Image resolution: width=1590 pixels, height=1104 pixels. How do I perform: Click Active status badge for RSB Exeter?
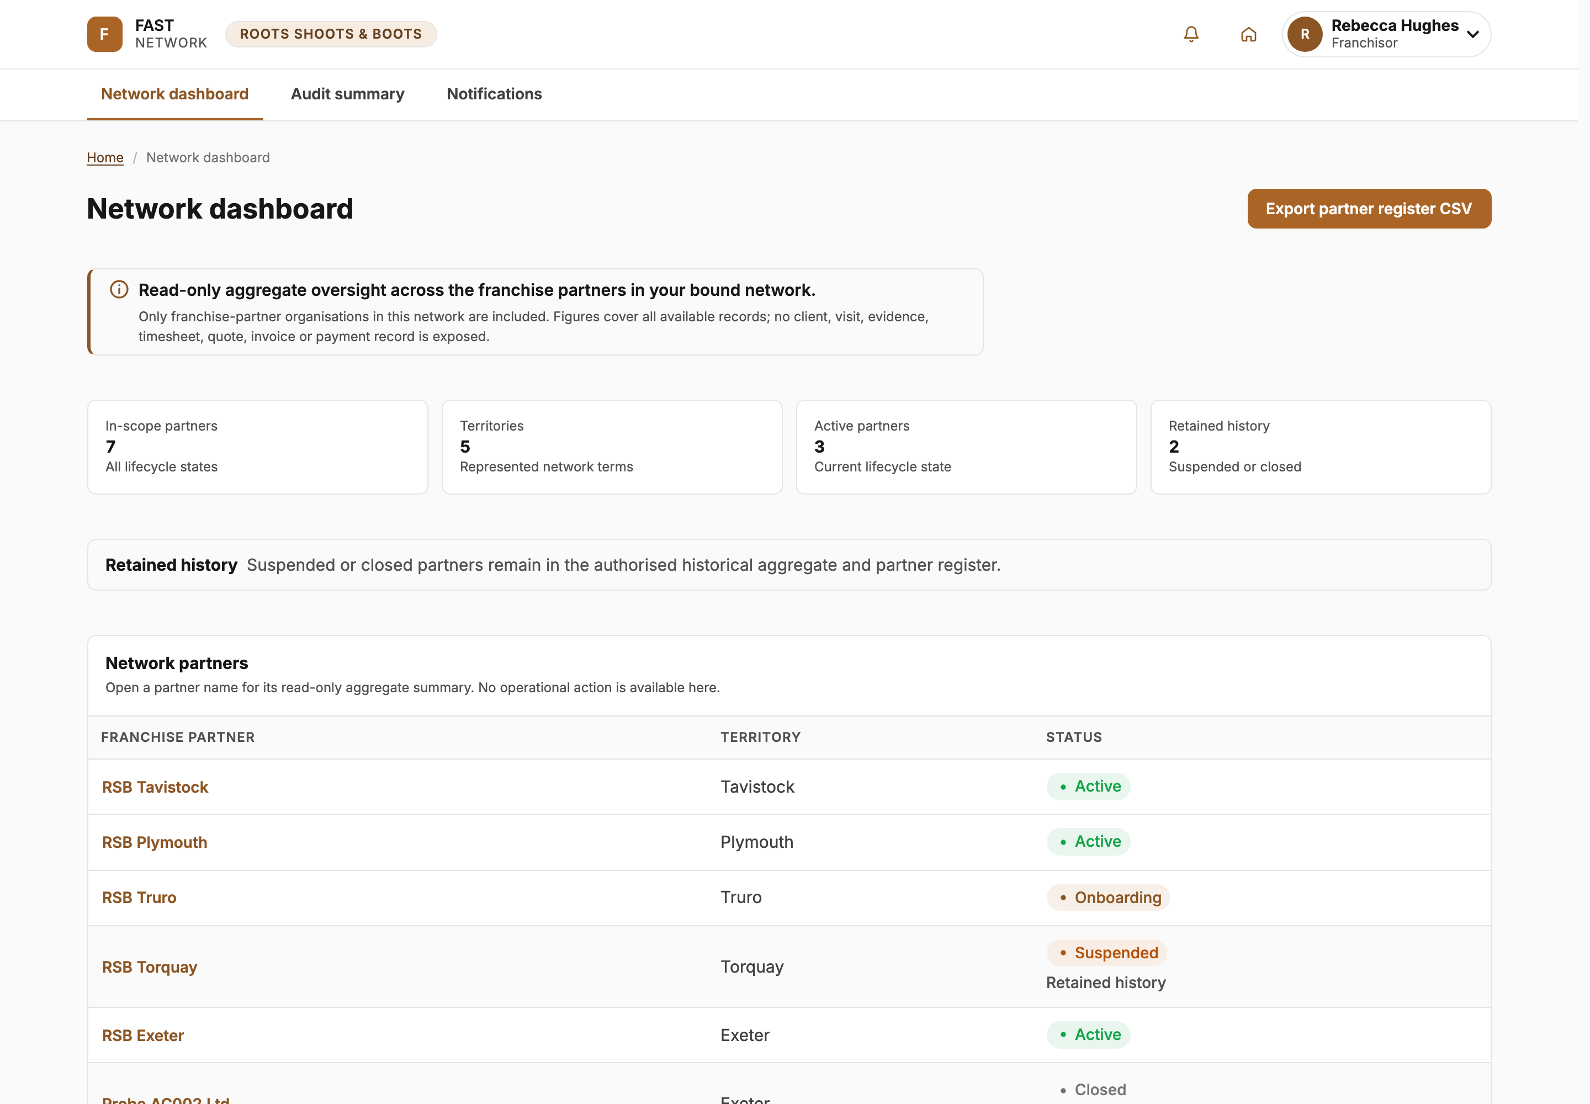(1088, 1035)
